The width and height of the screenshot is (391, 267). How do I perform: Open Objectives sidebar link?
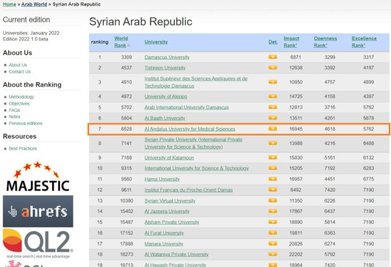click(19, 103)
